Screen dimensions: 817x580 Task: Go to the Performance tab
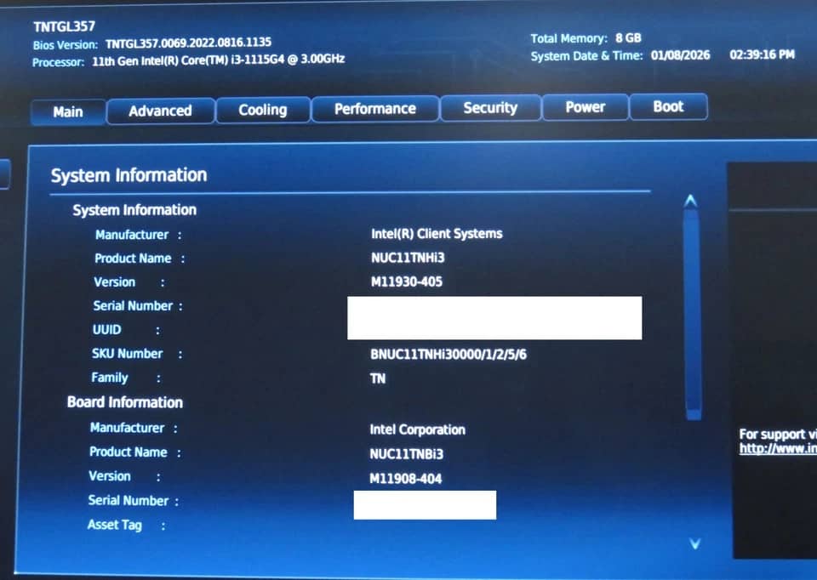[375, 109]
